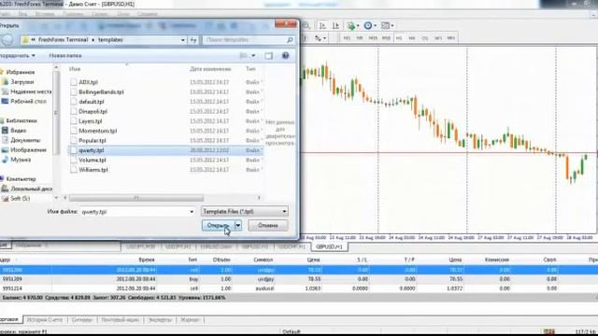Screen dimensions: 598x336
Task: Click the chart shift toolbar icon
Action: click(335, 25)
